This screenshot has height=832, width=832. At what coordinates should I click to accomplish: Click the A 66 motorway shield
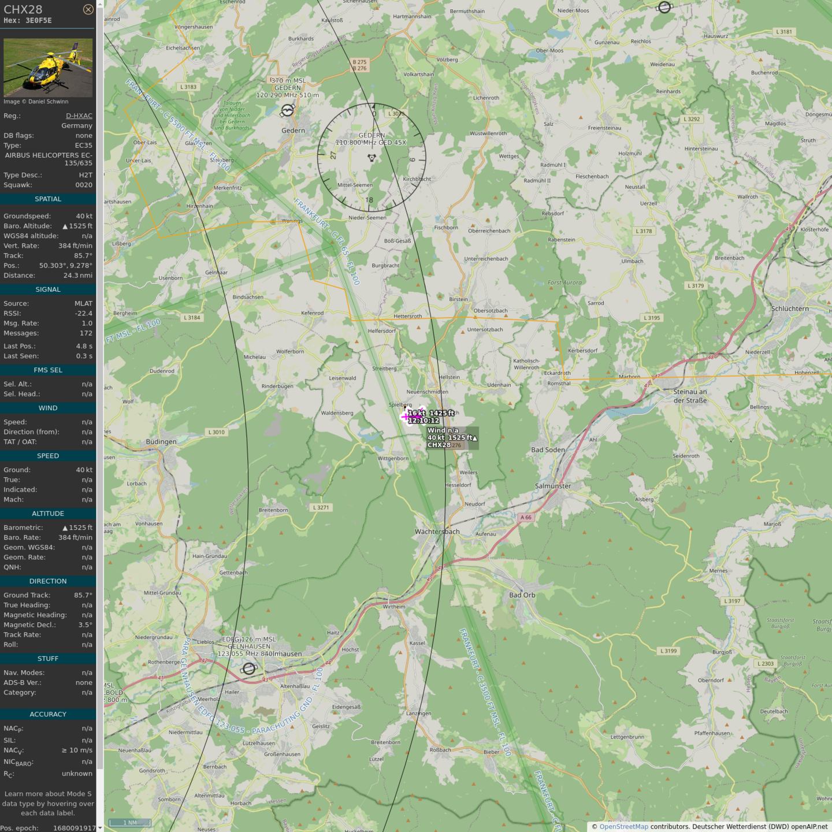coord(526,518)
